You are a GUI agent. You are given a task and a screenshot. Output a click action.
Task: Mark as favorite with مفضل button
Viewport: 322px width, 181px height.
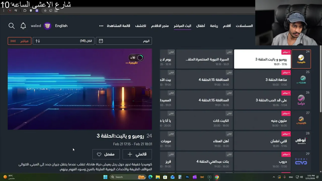point(106,154)
